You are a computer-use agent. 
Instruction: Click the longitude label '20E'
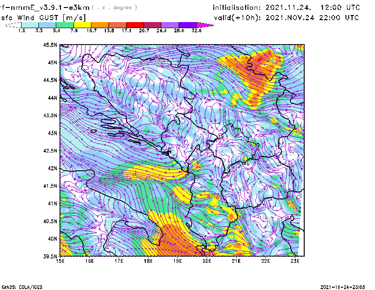[x=207, y=261]
